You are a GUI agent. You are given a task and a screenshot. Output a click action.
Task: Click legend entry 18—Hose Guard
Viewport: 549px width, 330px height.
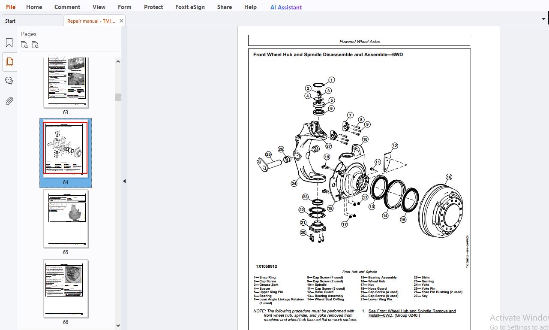[x=374, y=289]
